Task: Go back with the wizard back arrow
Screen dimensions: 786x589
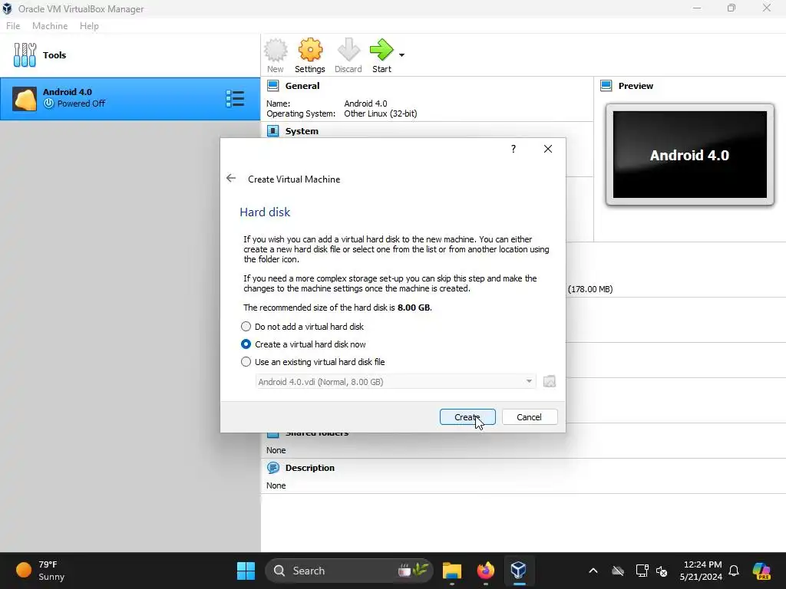Action: (230, 178)
